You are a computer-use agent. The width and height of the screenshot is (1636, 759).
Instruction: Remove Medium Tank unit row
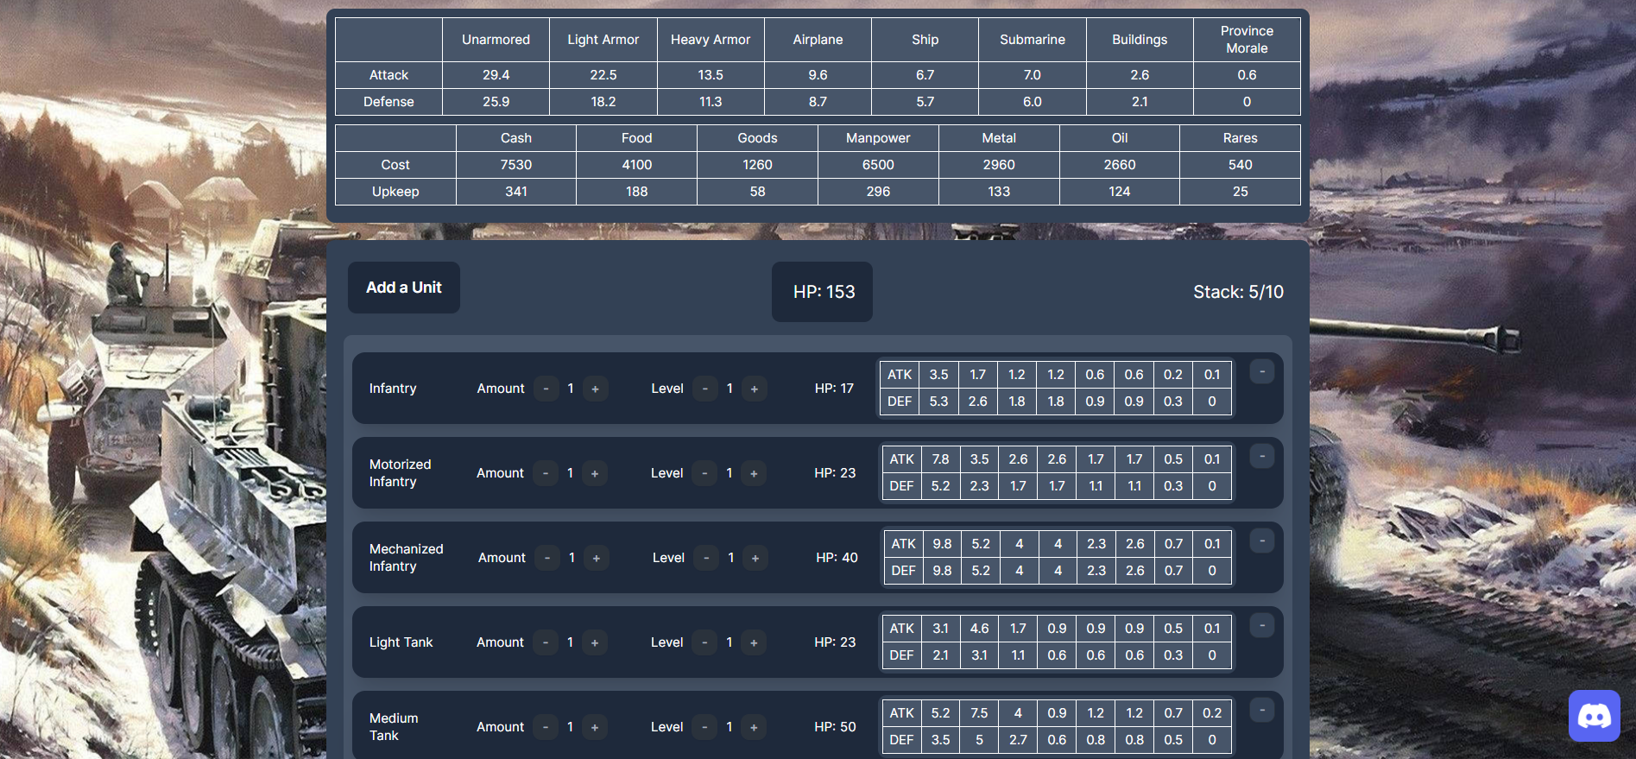coord(1261,711)
